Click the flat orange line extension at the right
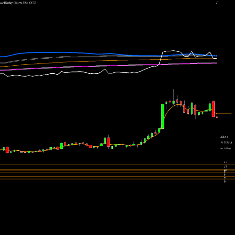Viewport: 235px width, 235px height. [224, 114]
